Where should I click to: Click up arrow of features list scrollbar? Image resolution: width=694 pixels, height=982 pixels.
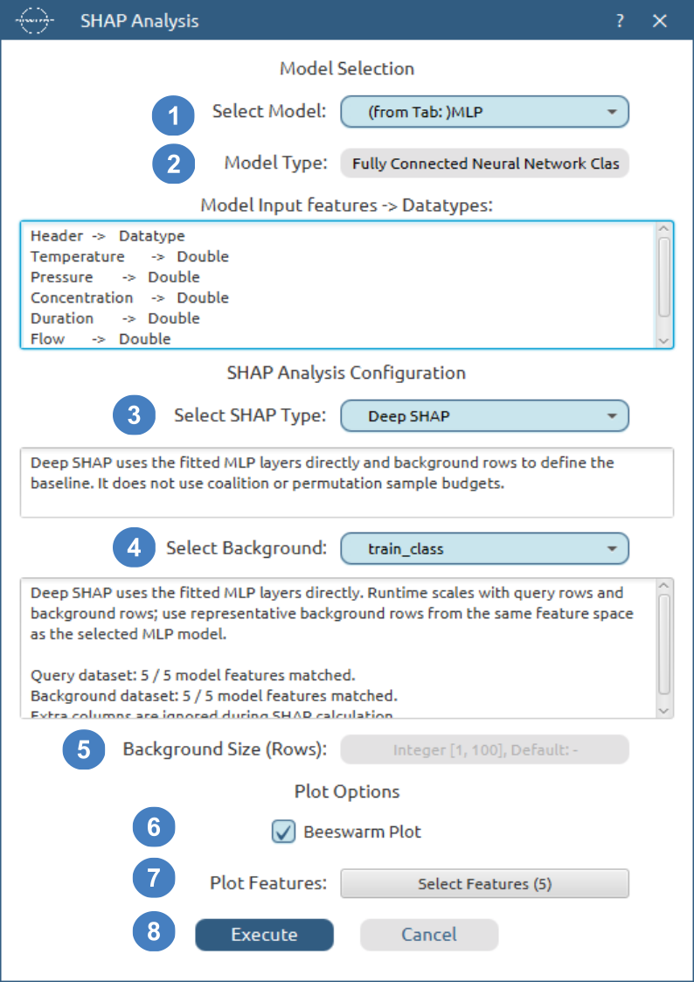tap(664, 229)
